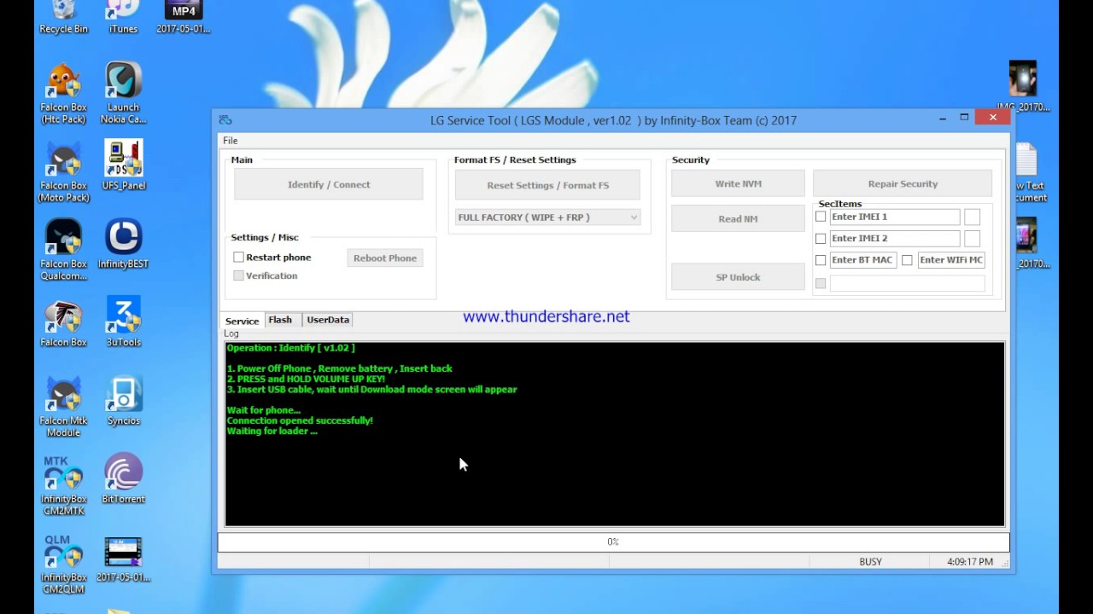
Task: Click the LG Service Tool title bar icon
Action: [x=225, y=120]
